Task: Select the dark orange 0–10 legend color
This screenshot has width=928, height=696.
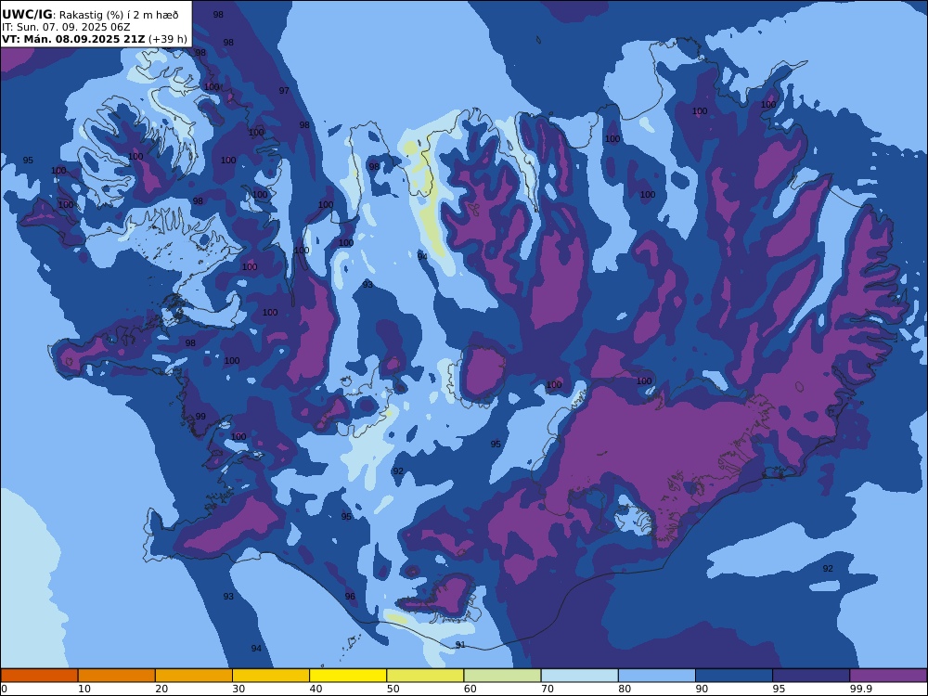Action: [x=40, y=676]
